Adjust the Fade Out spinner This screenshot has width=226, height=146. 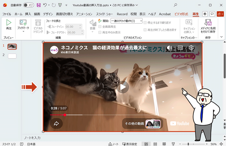point(82,32)
